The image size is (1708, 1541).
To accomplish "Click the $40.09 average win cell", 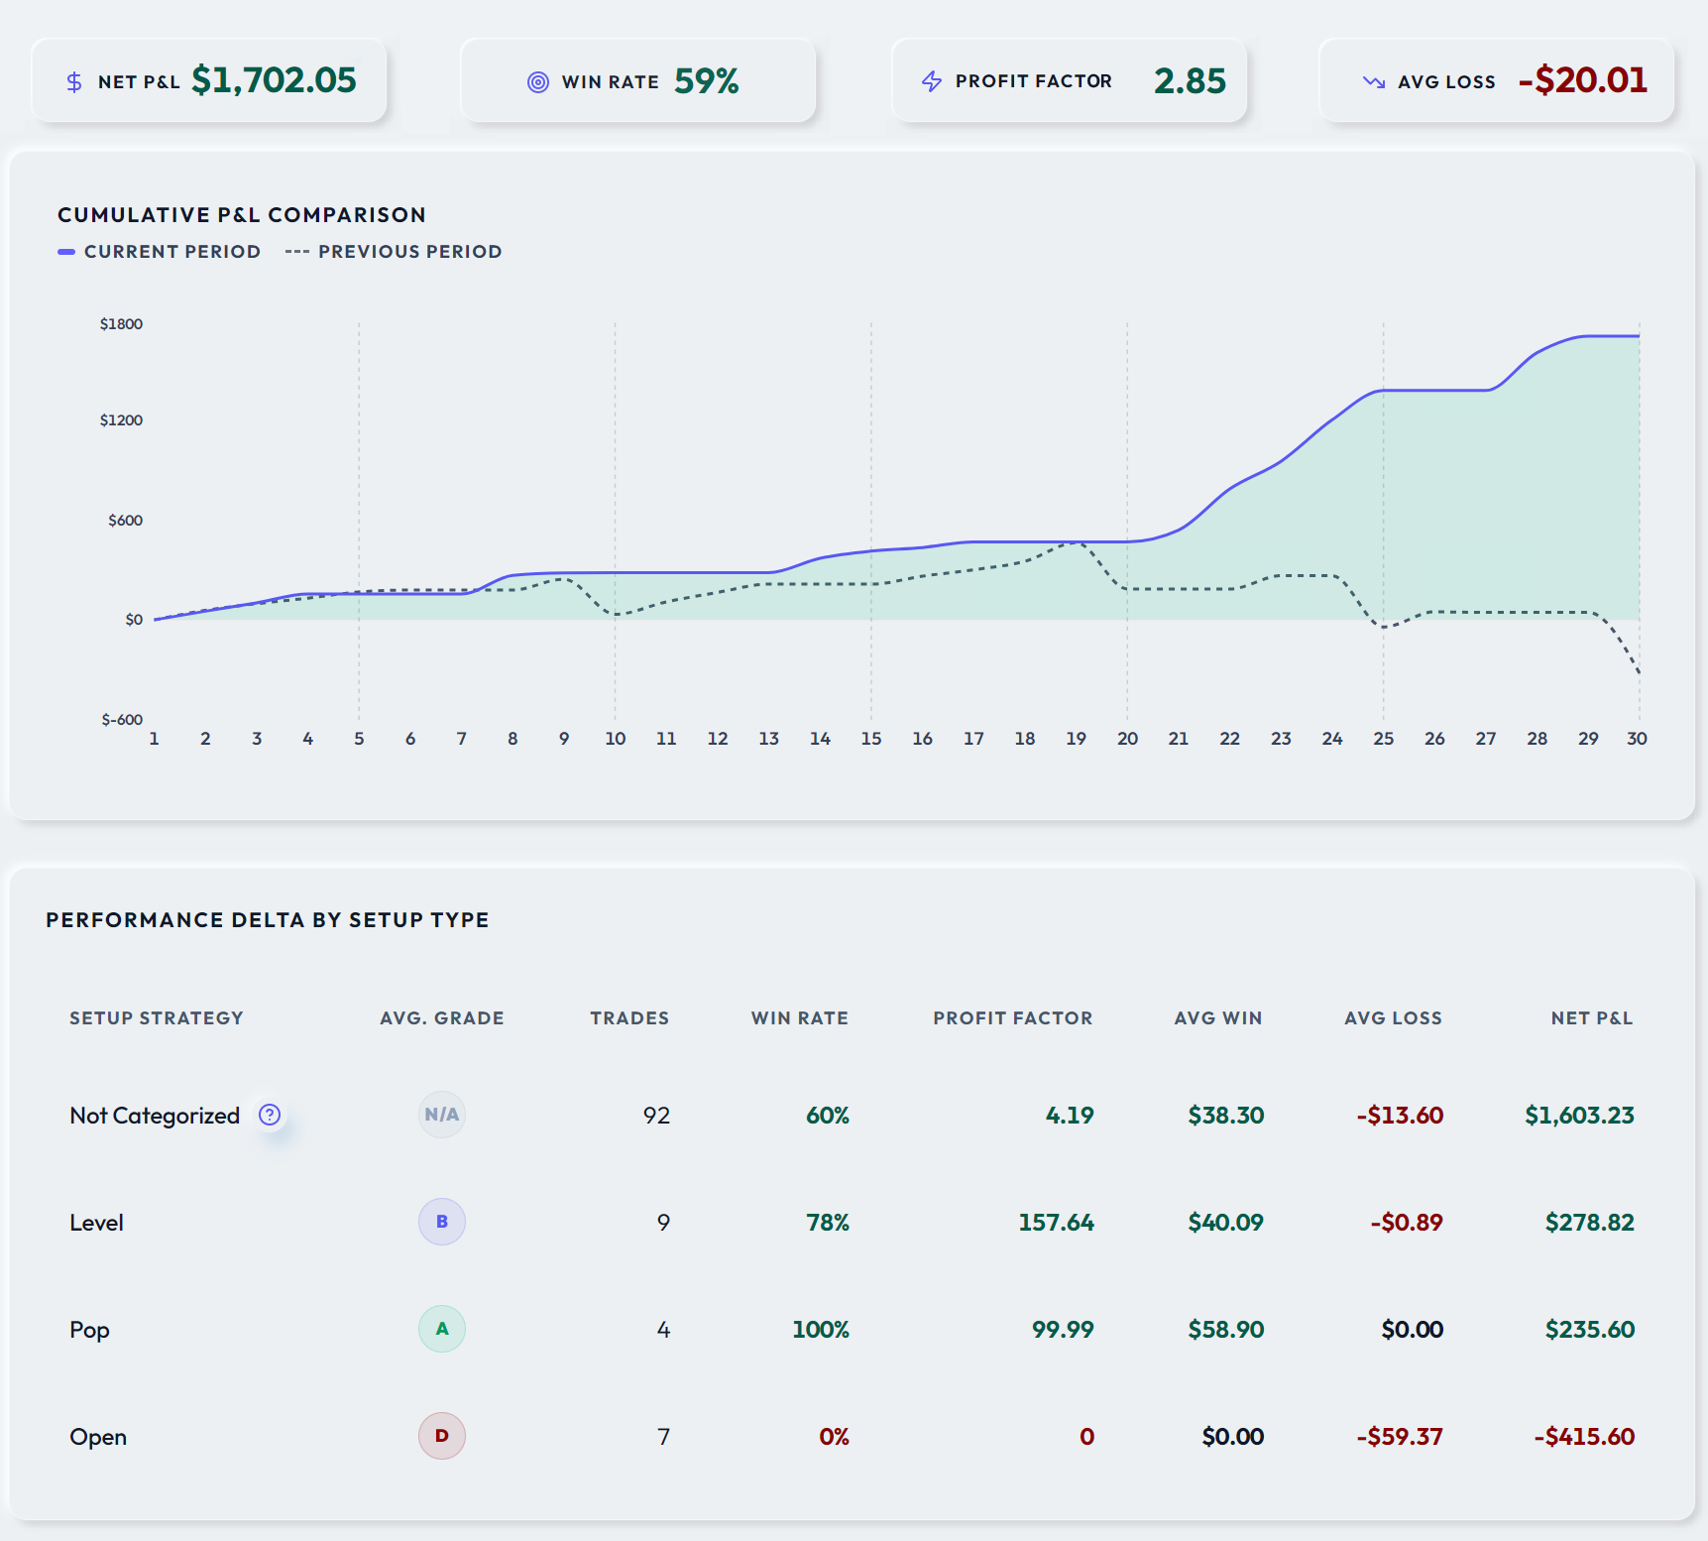I will tap(1226, 1223).
